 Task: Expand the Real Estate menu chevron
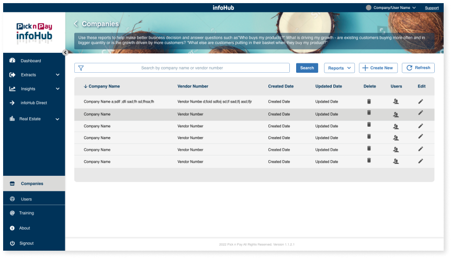coord(57,119)
